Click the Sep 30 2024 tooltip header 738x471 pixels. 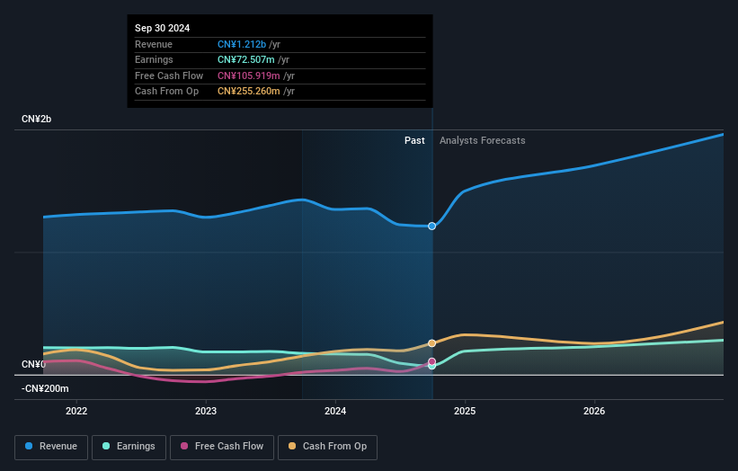(x=163, y=29)
